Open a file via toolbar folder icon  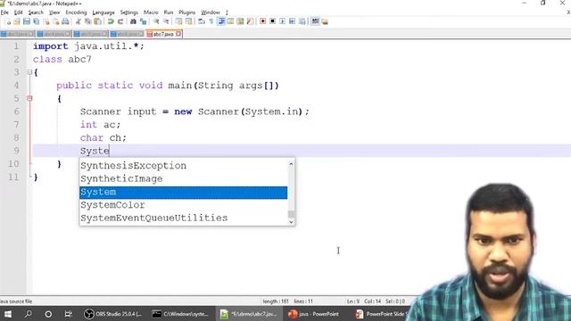(x=17, y=21)
